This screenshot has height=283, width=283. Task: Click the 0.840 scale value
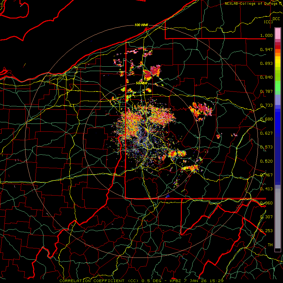click(266, 77)
